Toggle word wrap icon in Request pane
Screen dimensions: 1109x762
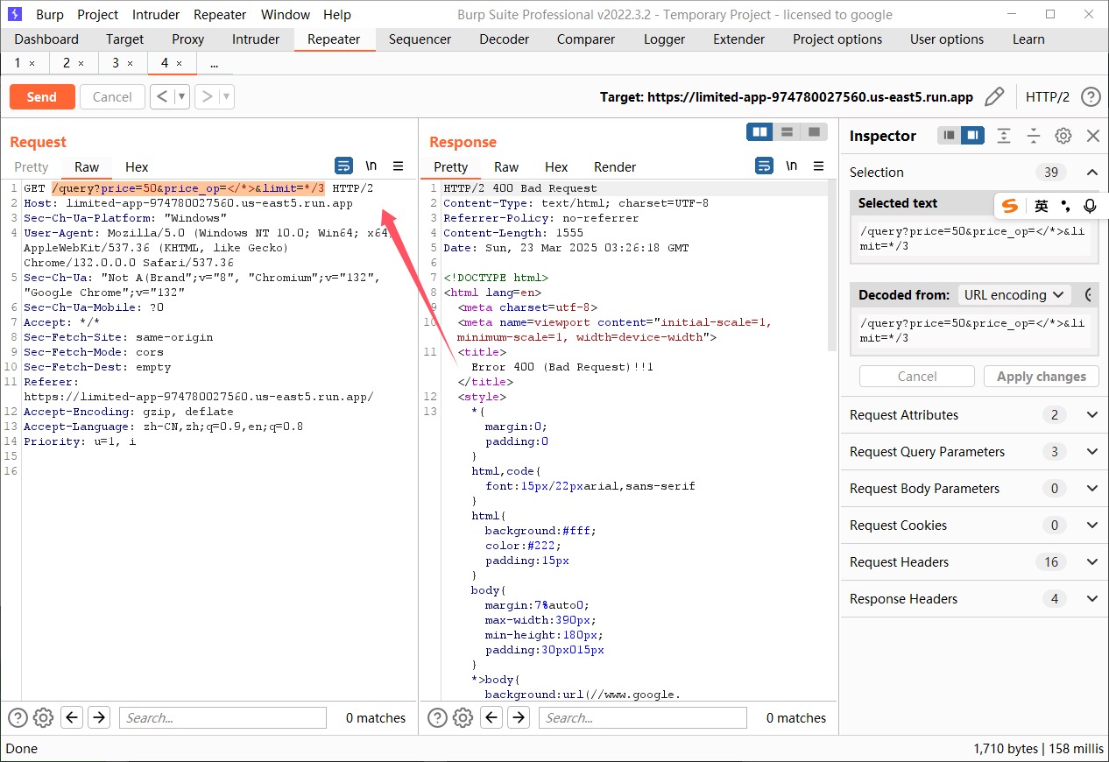coord(344,166)
